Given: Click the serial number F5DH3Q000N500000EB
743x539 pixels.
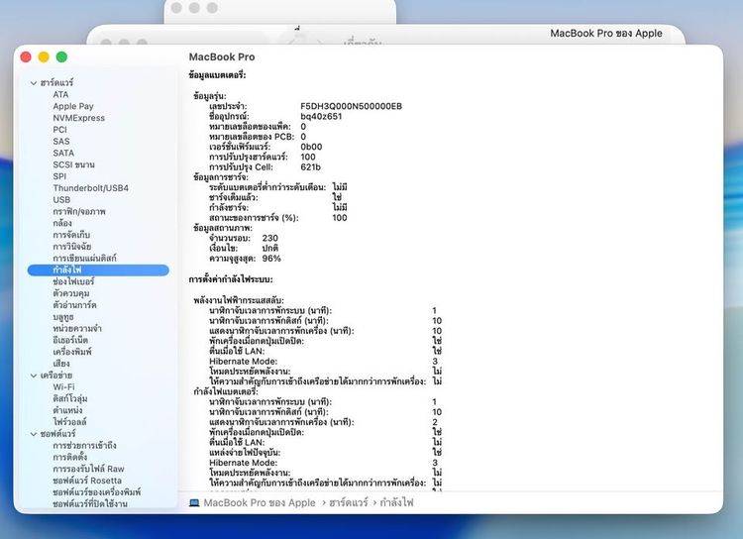Looking at the screenshot, I should [351, 106].
